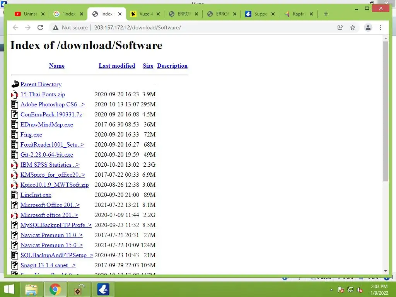Open the Snagit.13.1.4.sanet link
Image resolution: width=396 pixels, height=297 pixels.
pos(48,265)
